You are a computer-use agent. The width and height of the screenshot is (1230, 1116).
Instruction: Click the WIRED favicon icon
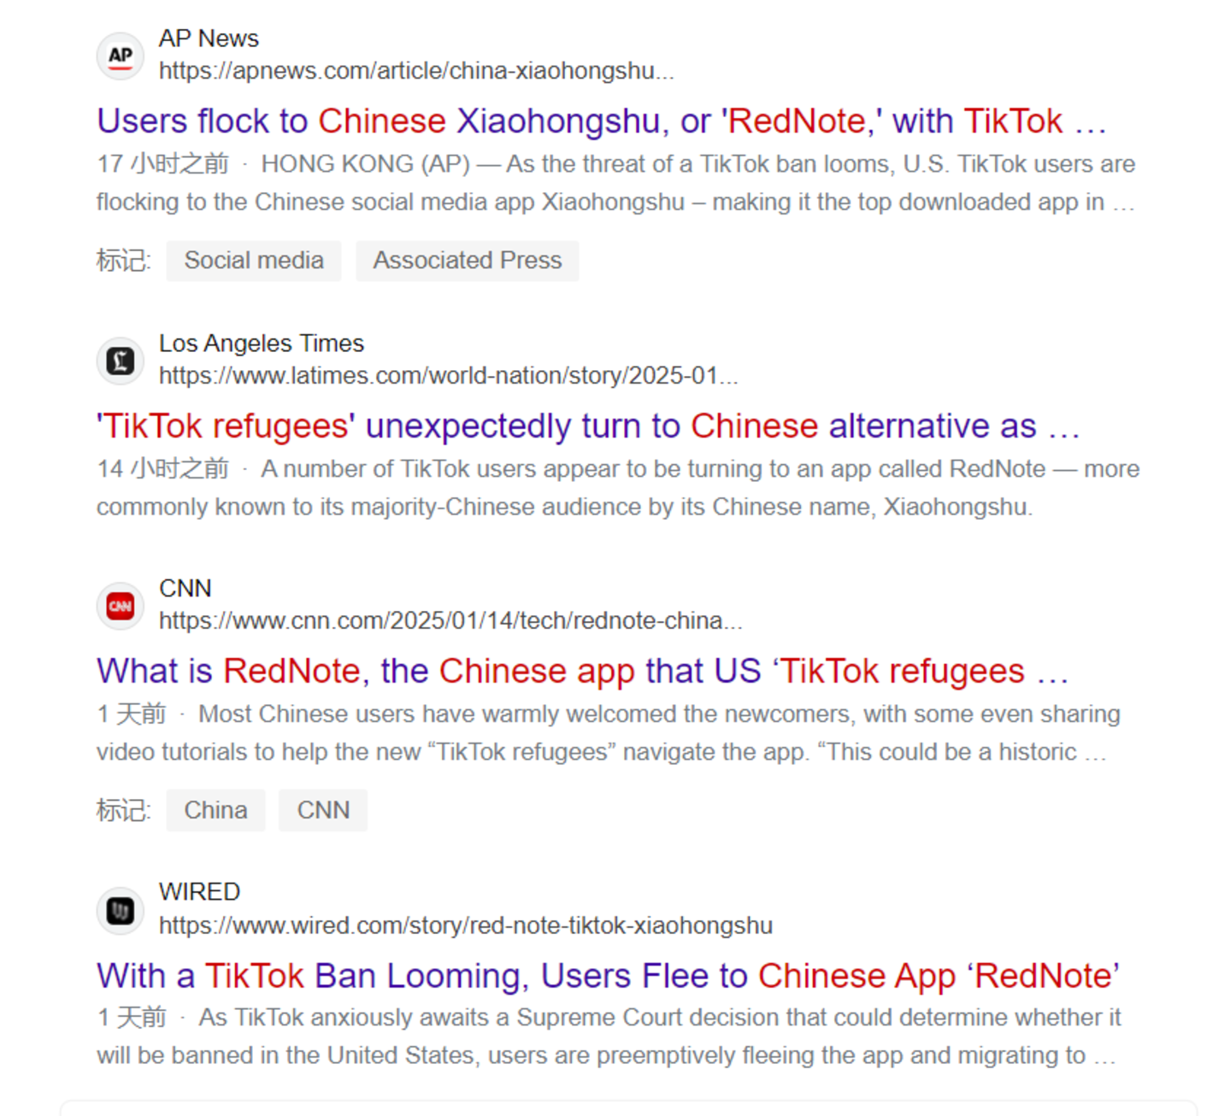(x=120, y=911)
